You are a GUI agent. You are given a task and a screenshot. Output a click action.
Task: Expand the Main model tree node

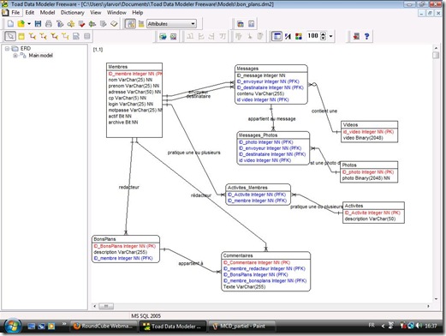tap(15, 56)
